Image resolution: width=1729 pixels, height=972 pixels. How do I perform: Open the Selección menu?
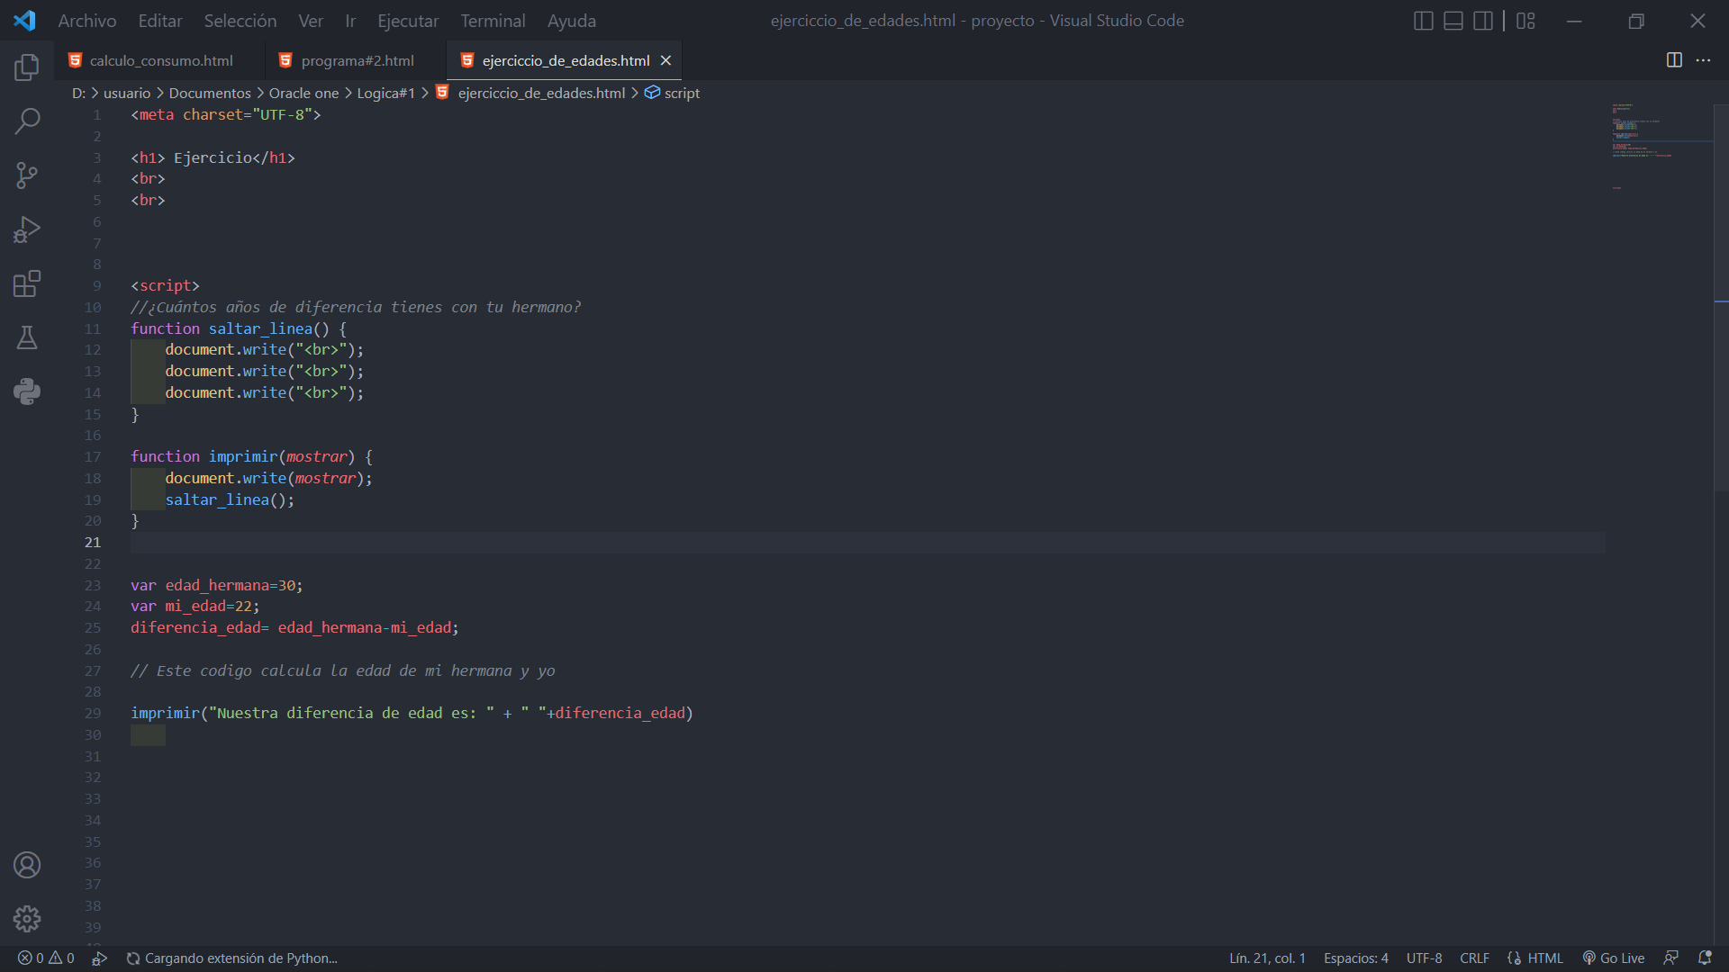pos(240,21)
